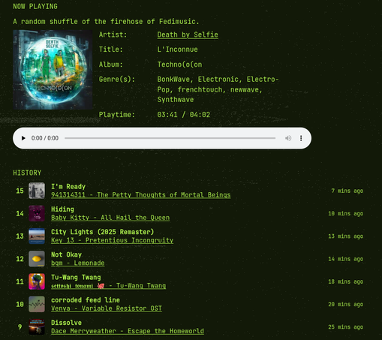382x340 pixels.
Task: Click the track title I'm Ready
Action: [x=68, y=187]
